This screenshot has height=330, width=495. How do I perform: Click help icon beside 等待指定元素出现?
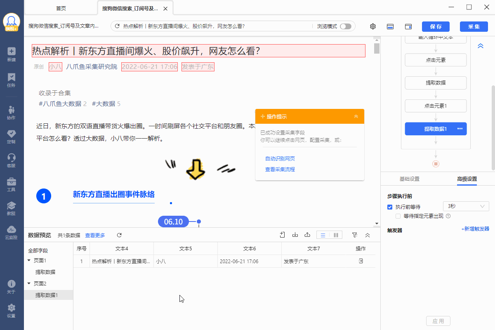[x=448, y=216]
